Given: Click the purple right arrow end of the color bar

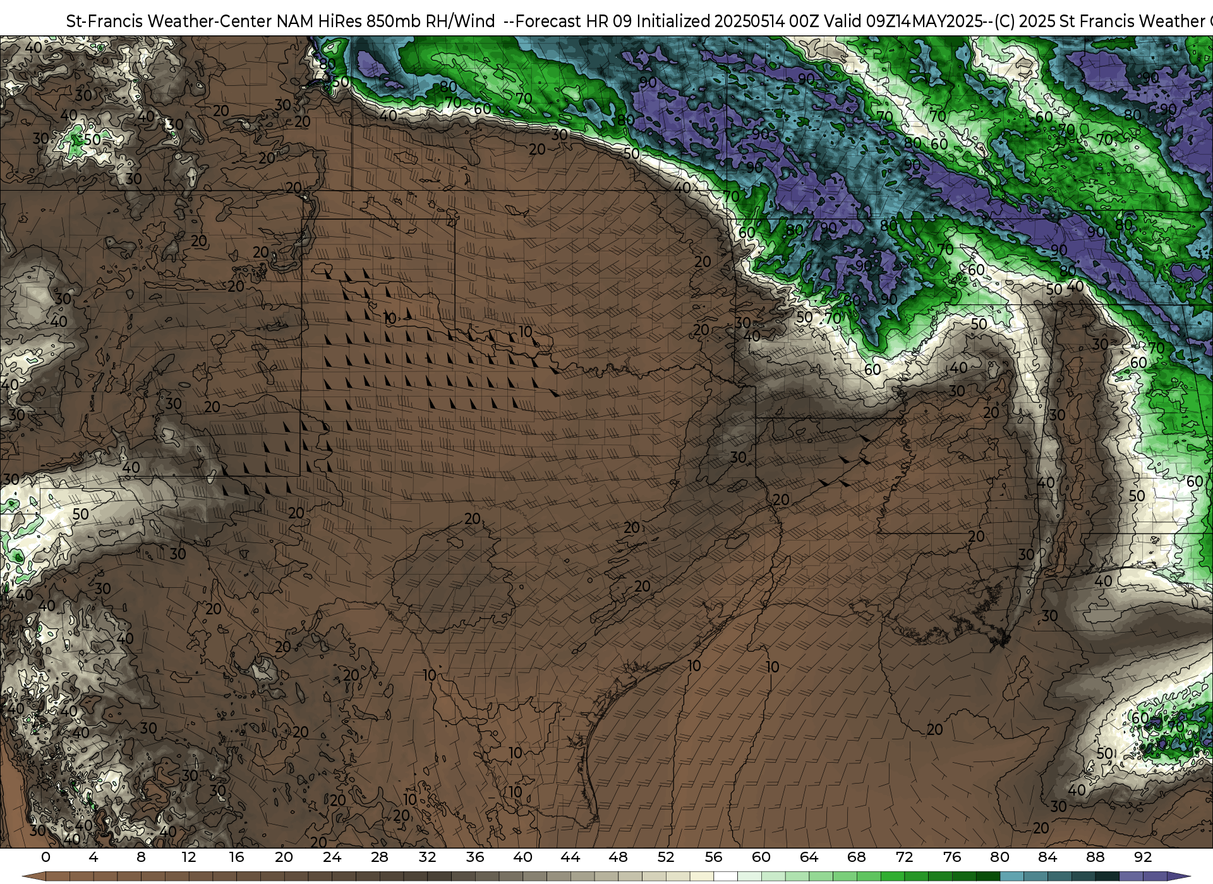Looking at the screenshot, I should (x=1179, y=876).
